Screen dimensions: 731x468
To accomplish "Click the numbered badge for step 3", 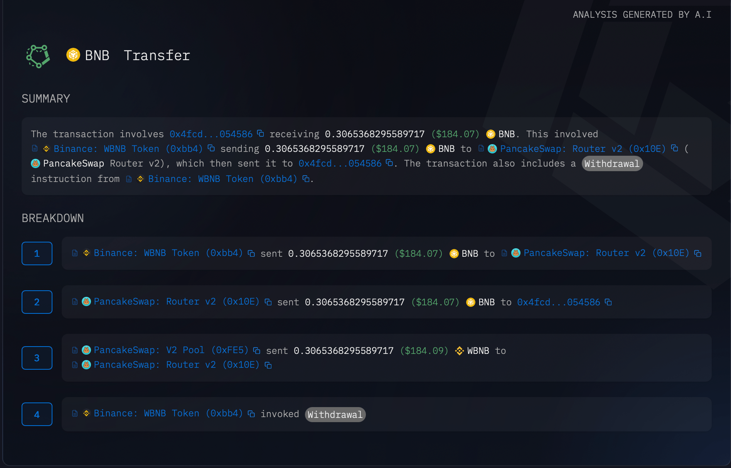I will (37, 358).
